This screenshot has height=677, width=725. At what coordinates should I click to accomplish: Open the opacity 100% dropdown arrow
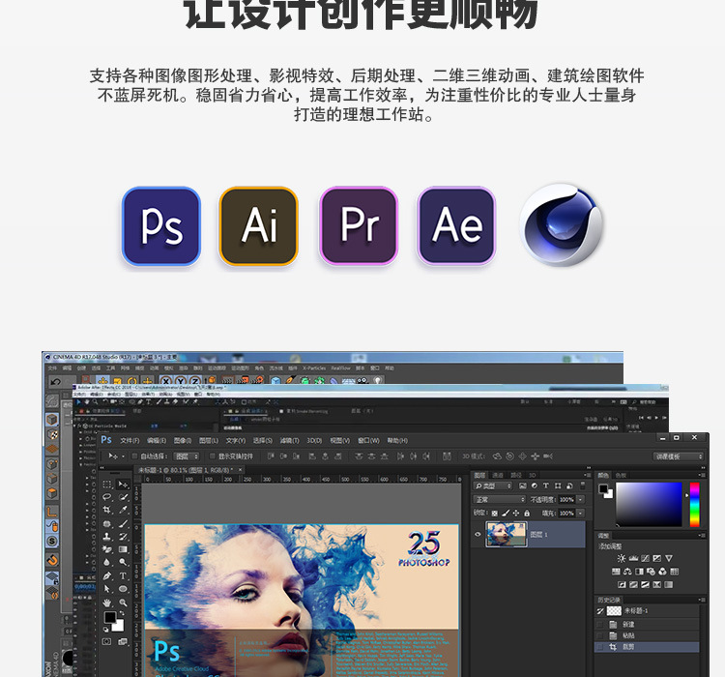click(x=581, y=500)
